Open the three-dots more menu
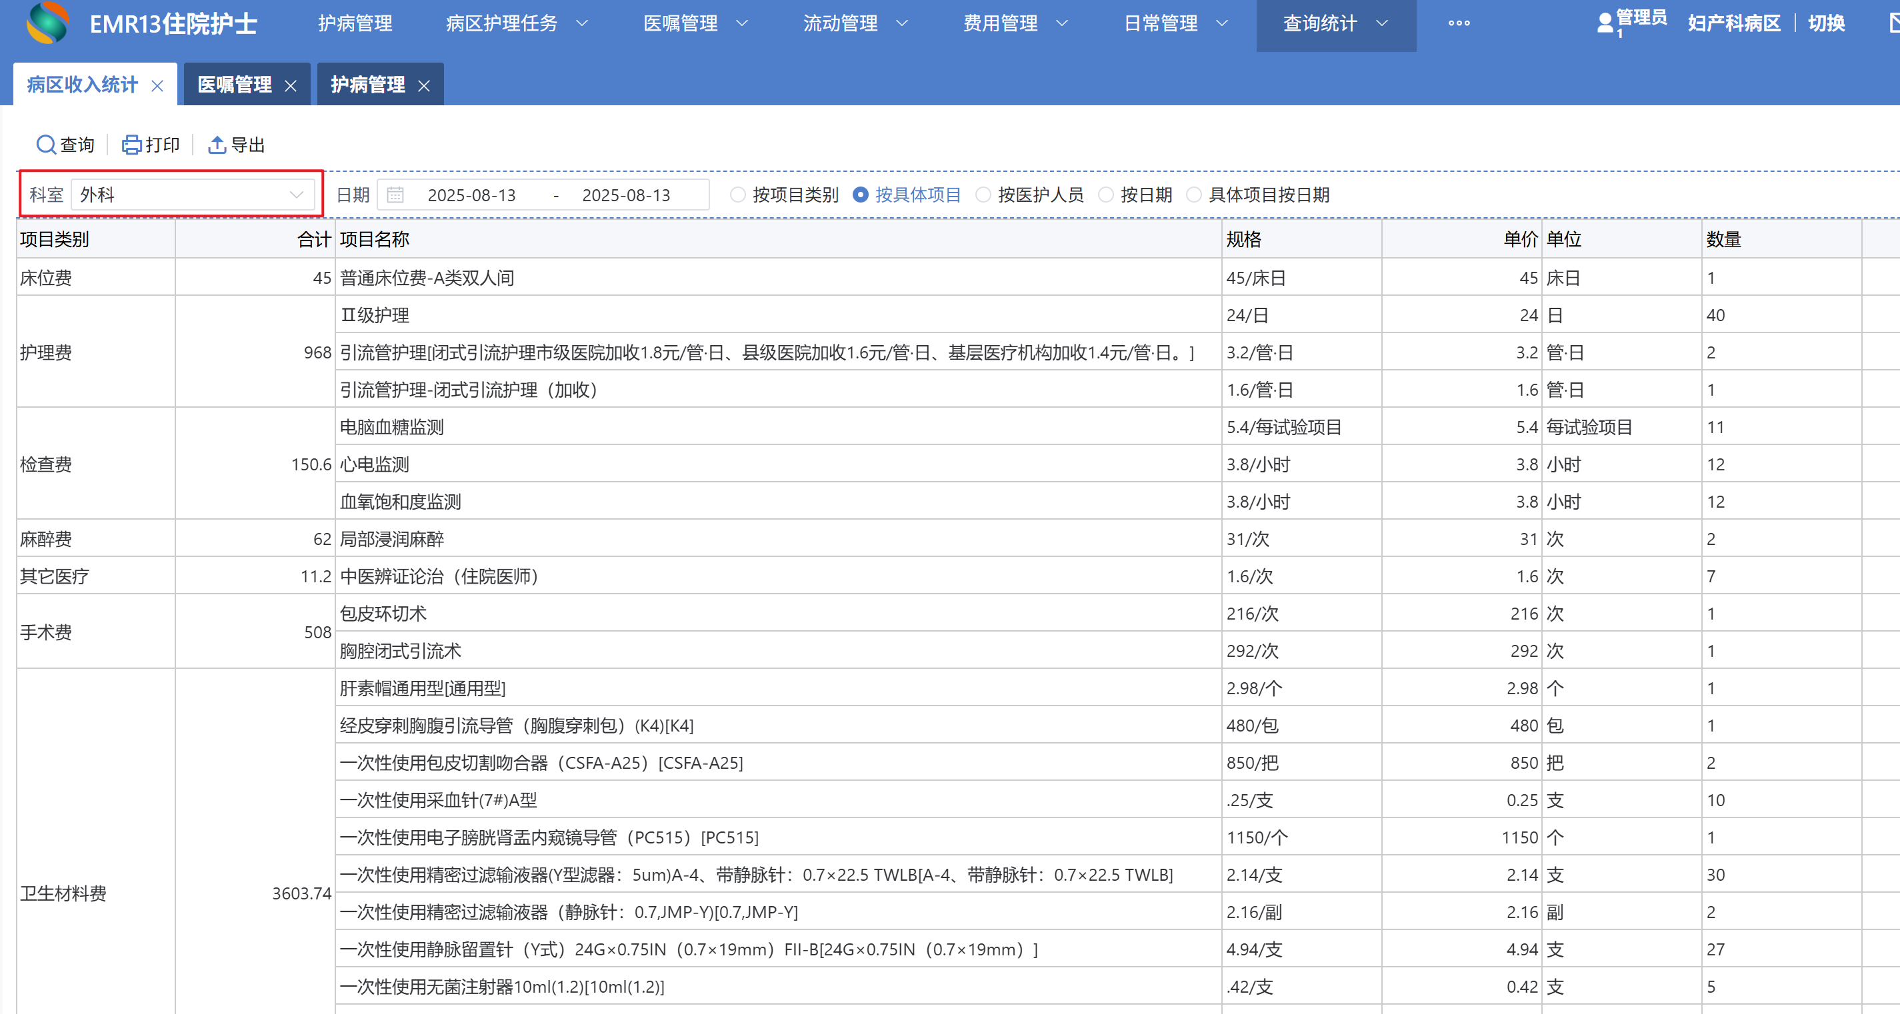 1458,23
